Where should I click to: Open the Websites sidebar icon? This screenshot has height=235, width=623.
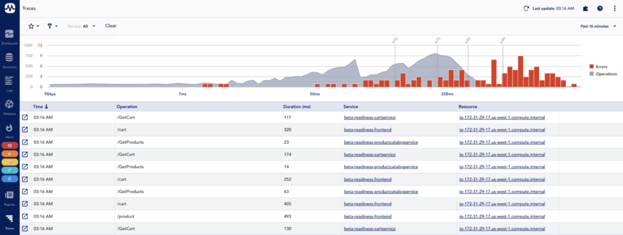(x=9, y=104)
